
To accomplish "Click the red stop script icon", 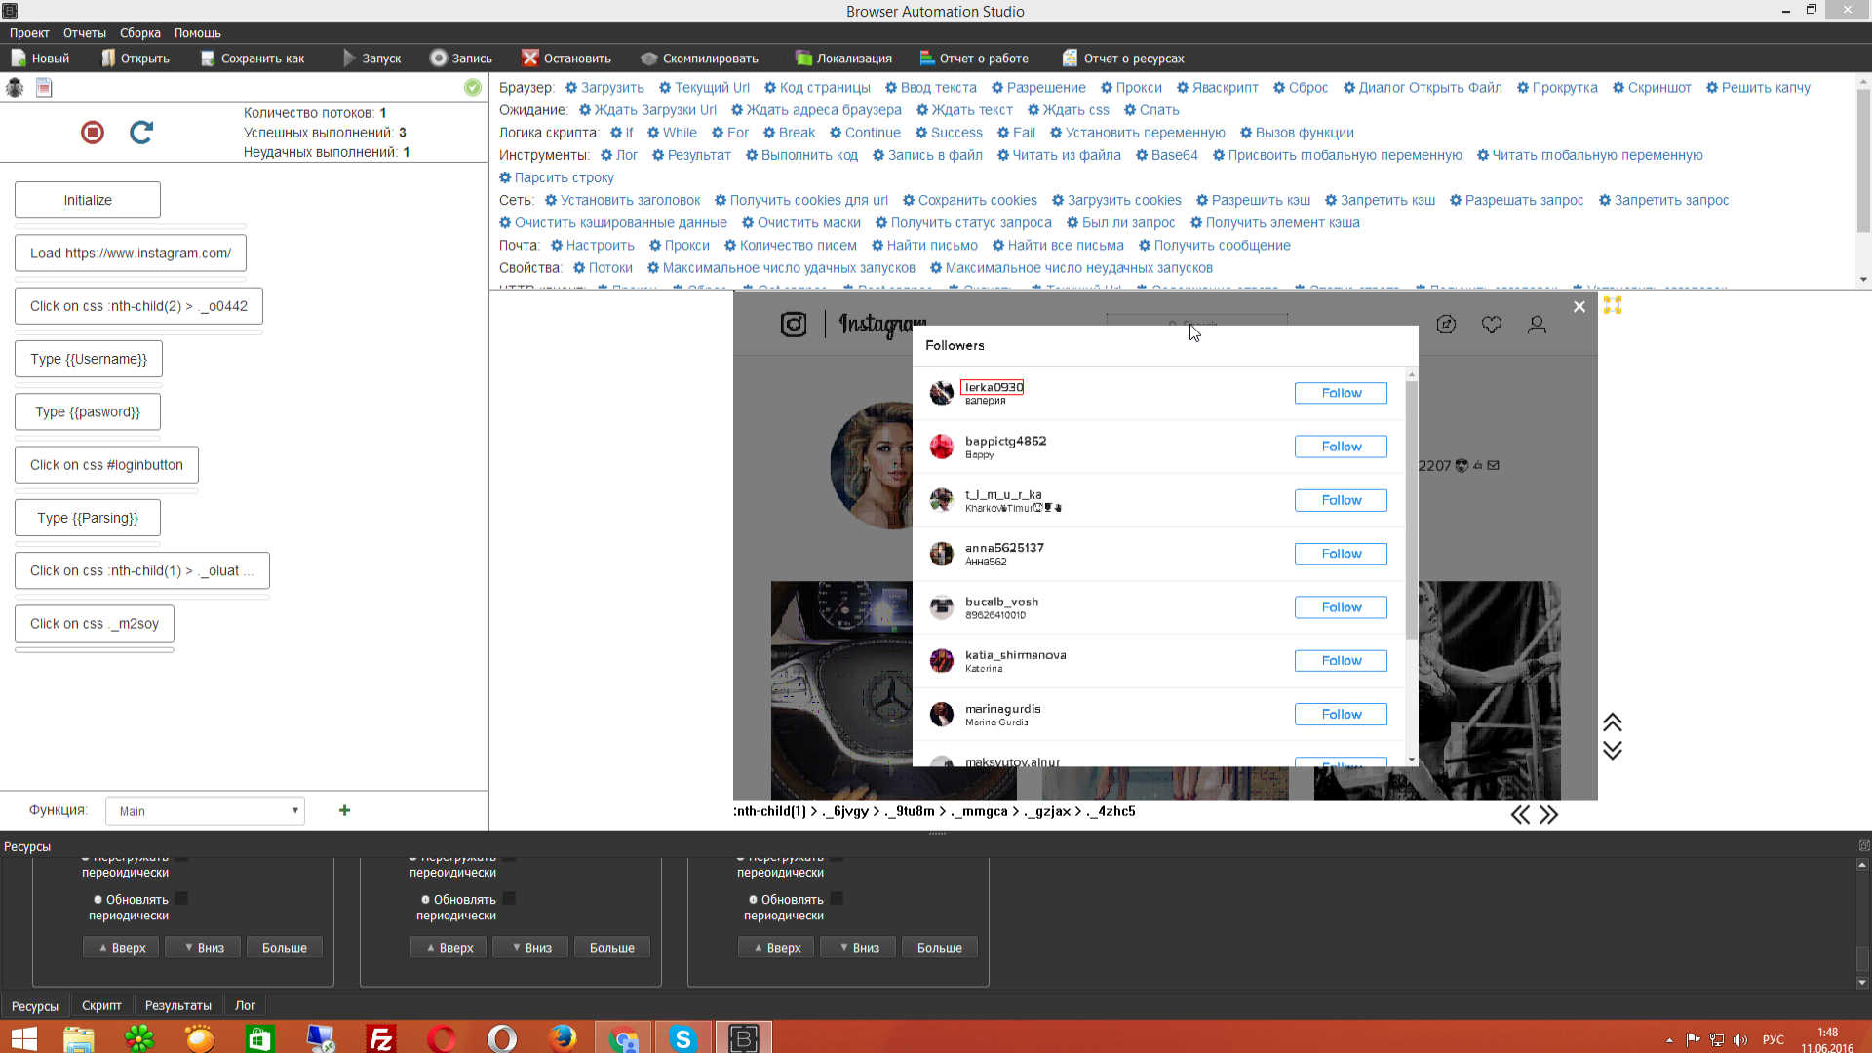I will click(93, 132).
